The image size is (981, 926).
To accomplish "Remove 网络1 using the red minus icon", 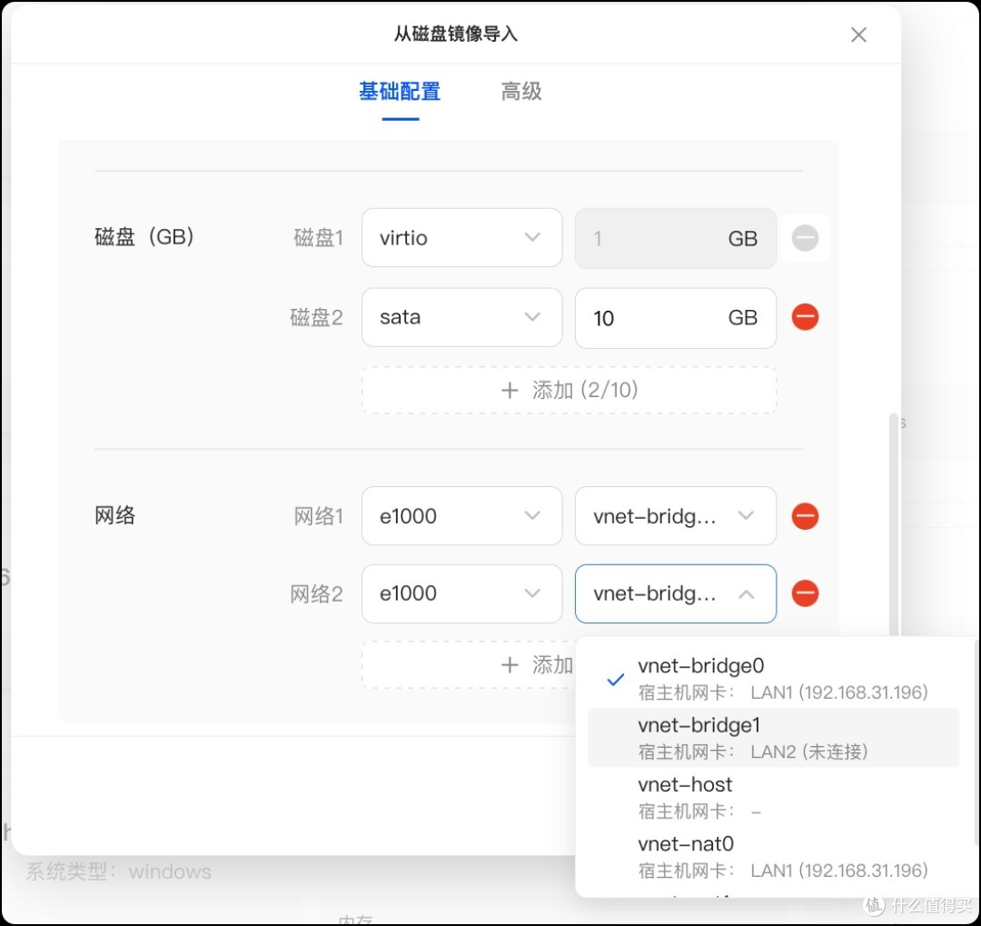I will [805, 516].
